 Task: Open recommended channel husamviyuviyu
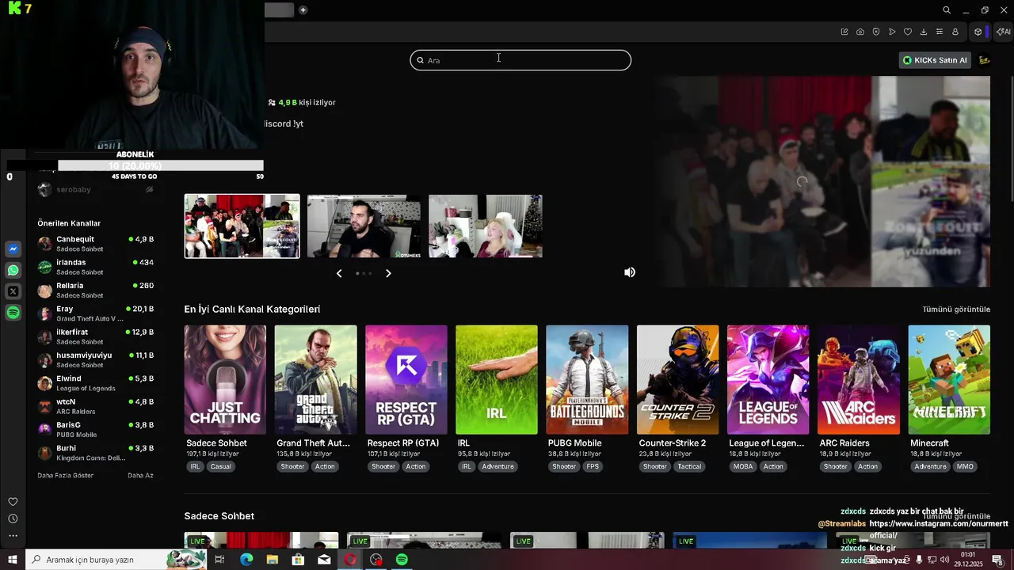click(96, 360)
